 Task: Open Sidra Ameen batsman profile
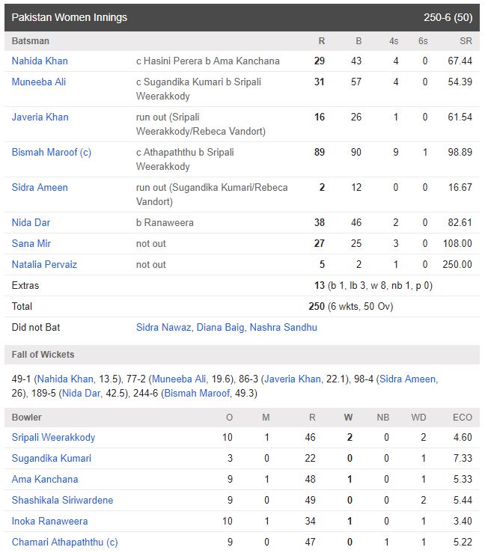tap(40, 187)
